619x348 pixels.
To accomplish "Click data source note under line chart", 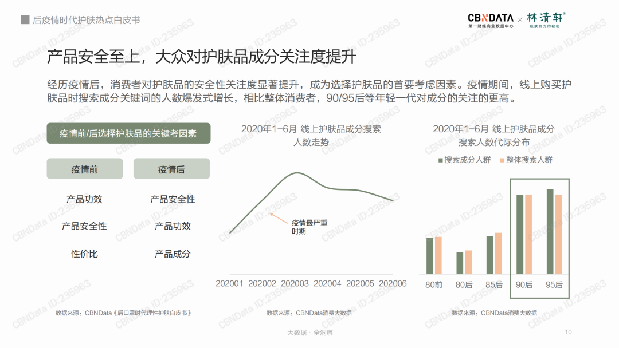I will point(309,313).
